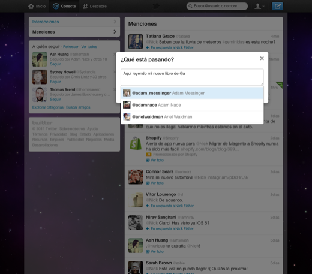Dismiss Sydney Howell suggestion with X
Viewport: 312px width, 274px height.
[x=114, y=72]
